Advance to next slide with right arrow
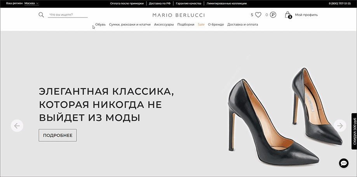This screenshot has height=177, width=357. pos(340,125)
